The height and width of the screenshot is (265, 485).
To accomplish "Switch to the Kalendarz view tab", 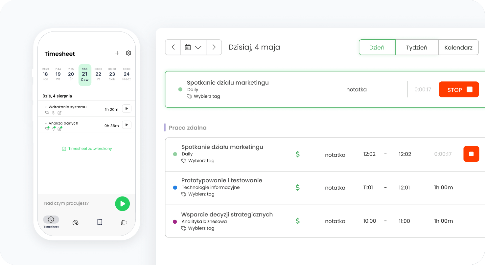I will (x=458, y=48).
